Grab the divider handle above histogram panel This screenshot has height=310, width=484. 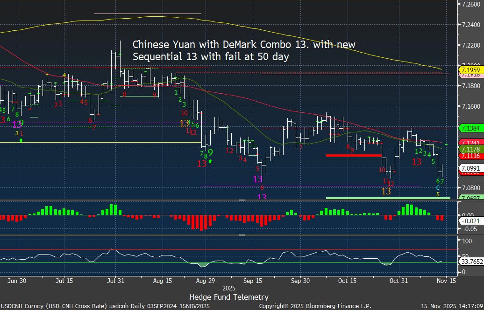click(x=242, y=200)
